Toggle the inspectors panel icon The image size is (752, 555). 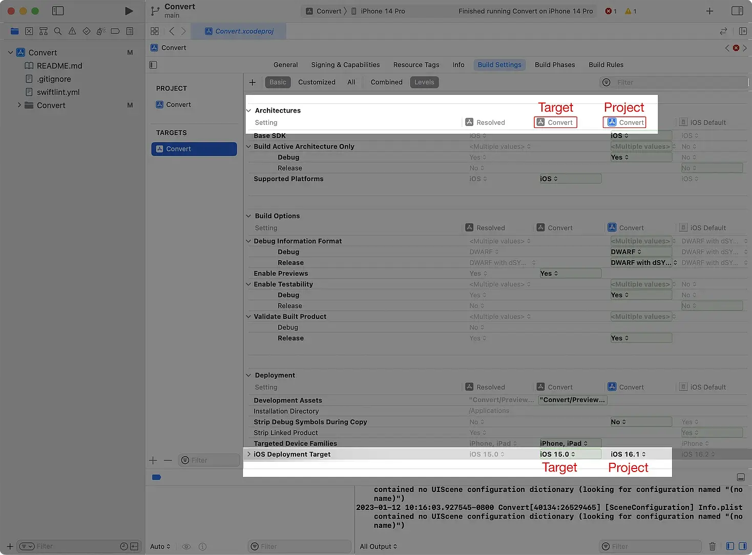737,11
